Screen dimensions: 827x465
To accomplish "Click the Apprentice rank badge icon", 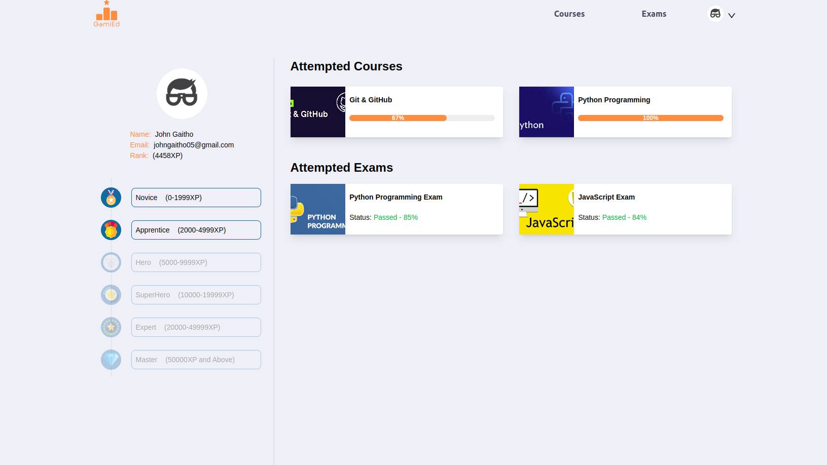I will coord(111,230).
